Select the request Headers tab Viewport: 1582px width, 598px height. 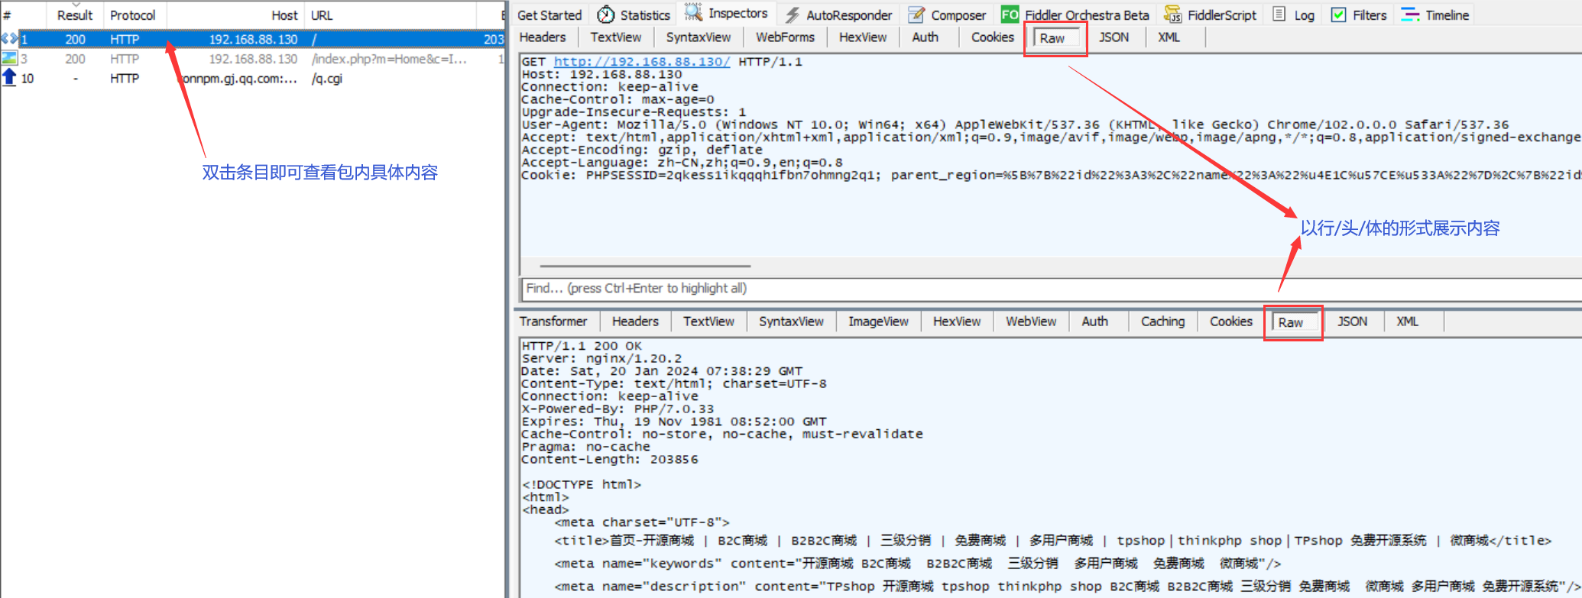coord(543,37)
